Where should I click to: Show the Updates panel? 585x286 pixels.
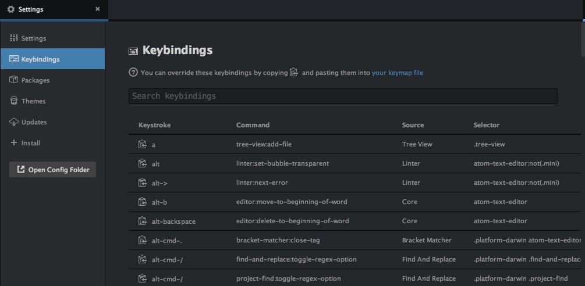pos(34,122)
